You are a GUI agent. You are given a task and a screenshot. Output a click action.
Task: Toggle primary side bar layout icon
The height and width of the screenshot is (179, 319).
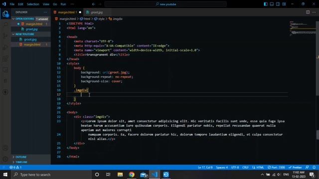(x=266, y=4)
